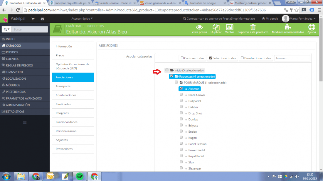
Task: Open File Explorer from the taskbar
Action: click(21, 177)
